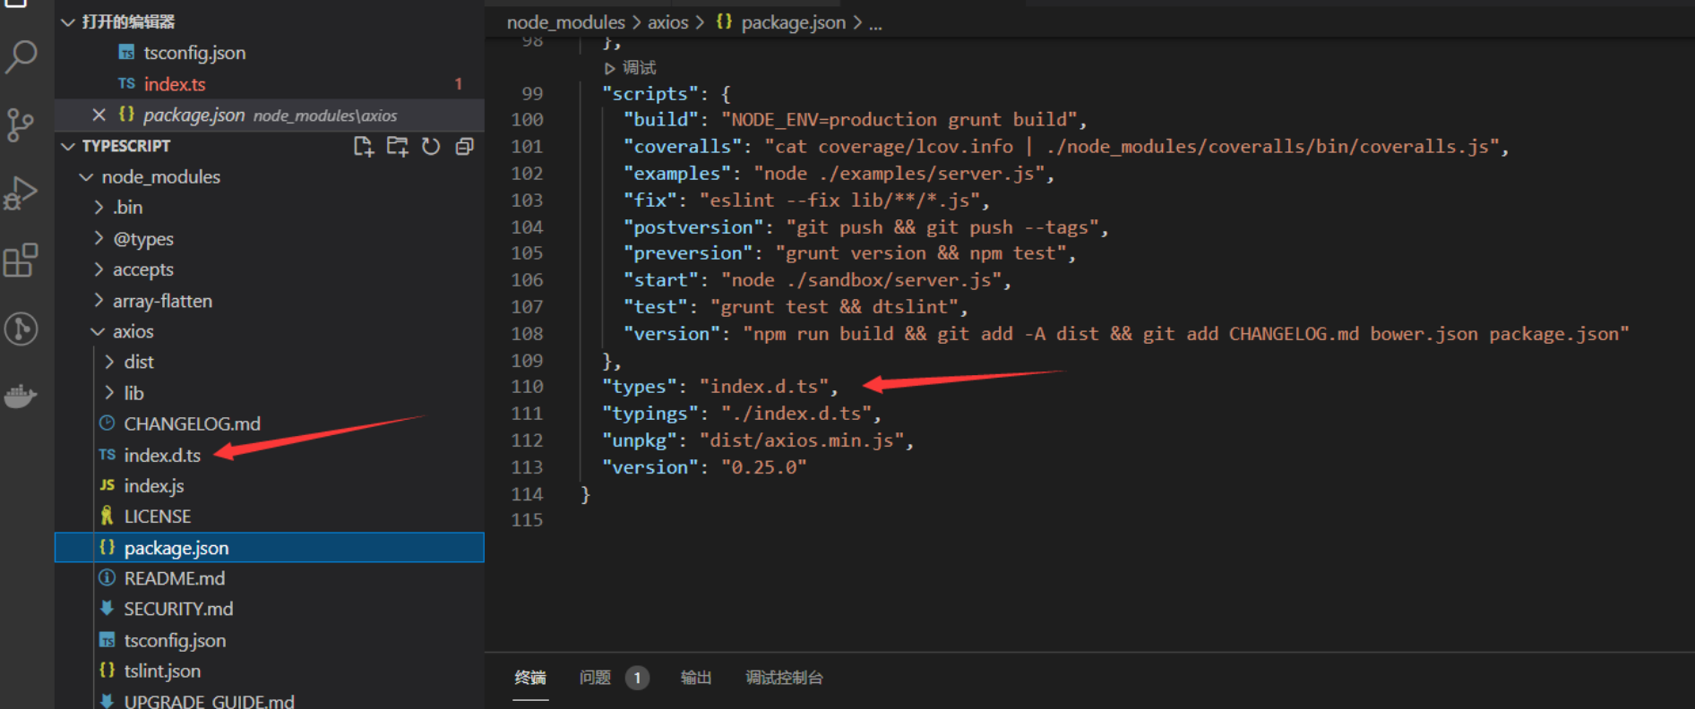Click the "scripts" key on line 99
1695x709 pixels.
tap(650, 93)
